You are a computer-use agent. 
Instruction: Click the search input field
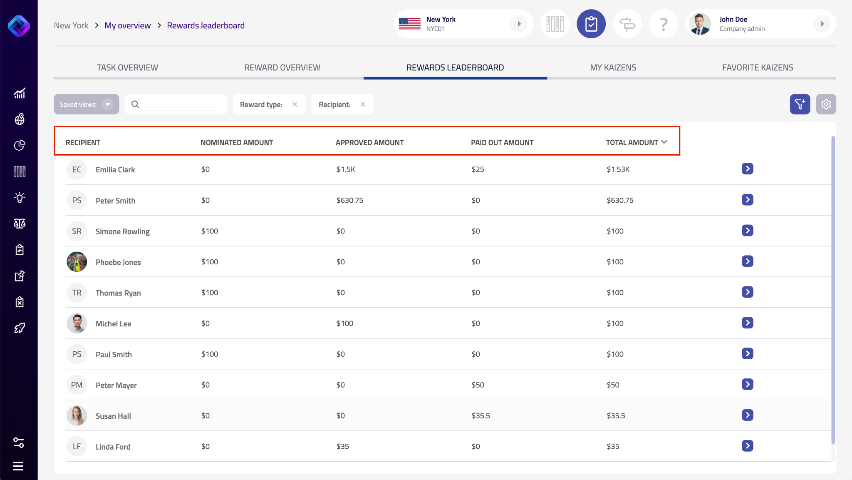(x=181, y=104)
